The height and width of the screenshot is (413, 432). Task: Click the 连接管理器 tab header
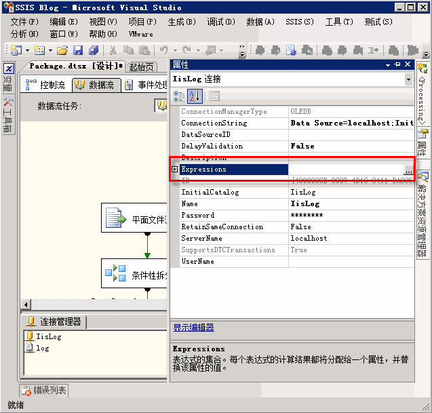point(54,321)
